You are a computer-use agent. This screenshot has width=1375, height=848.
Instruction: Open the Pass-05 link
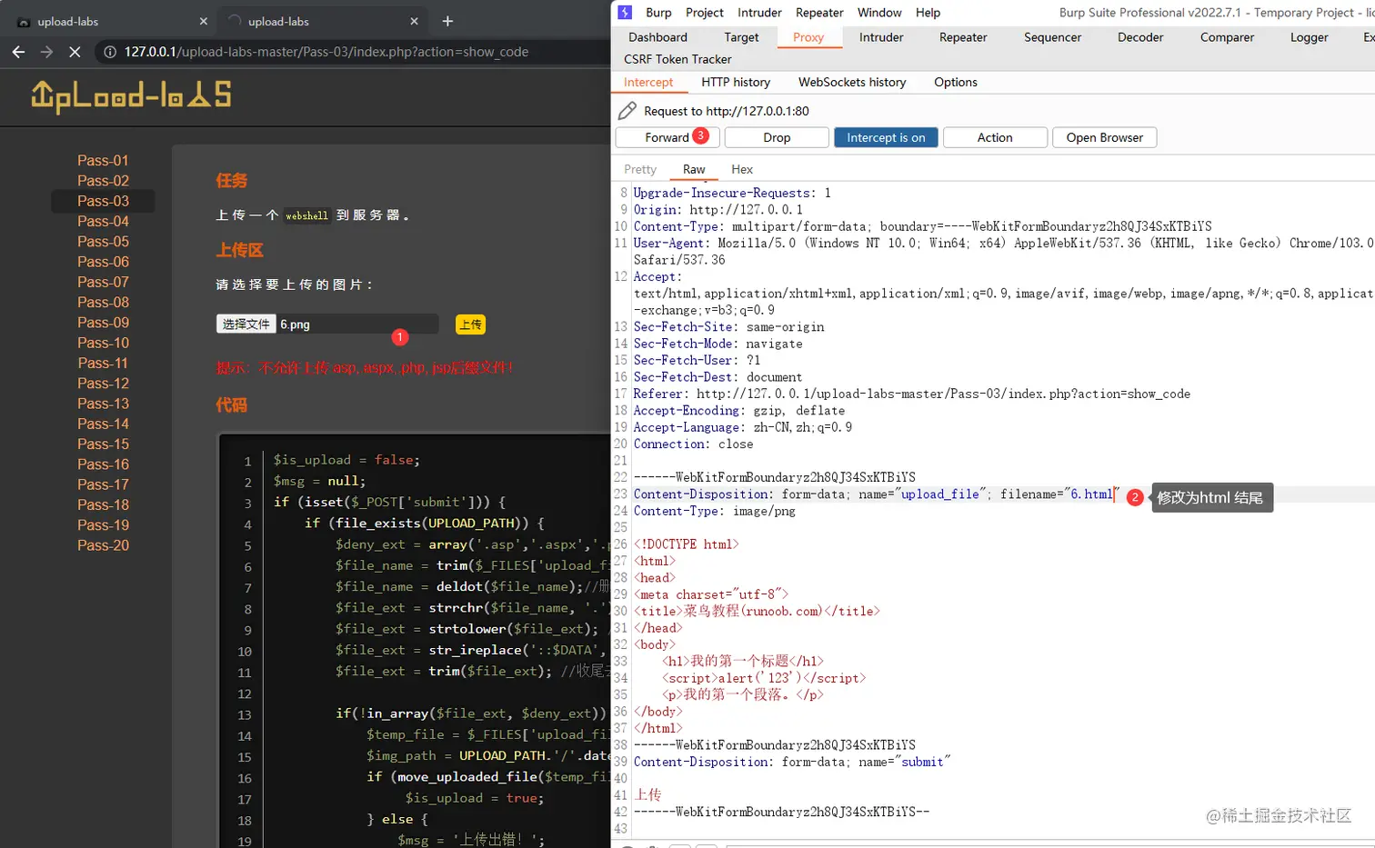[x=103, y=241]
